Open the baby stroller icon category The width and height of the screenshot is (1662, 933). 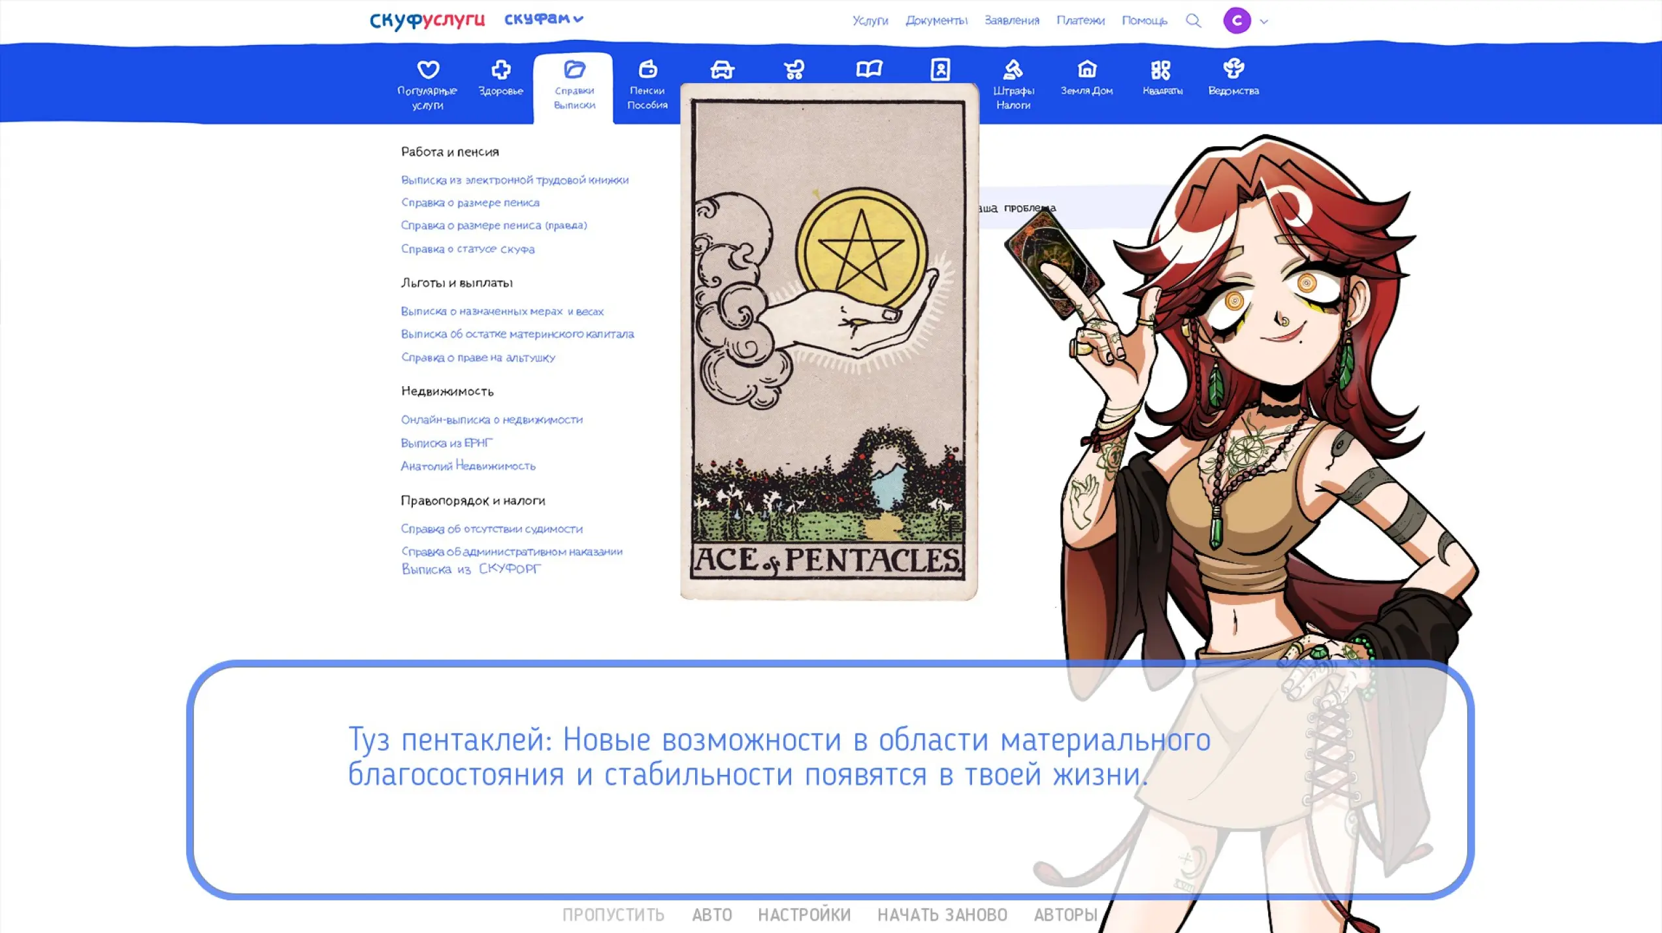794,69
